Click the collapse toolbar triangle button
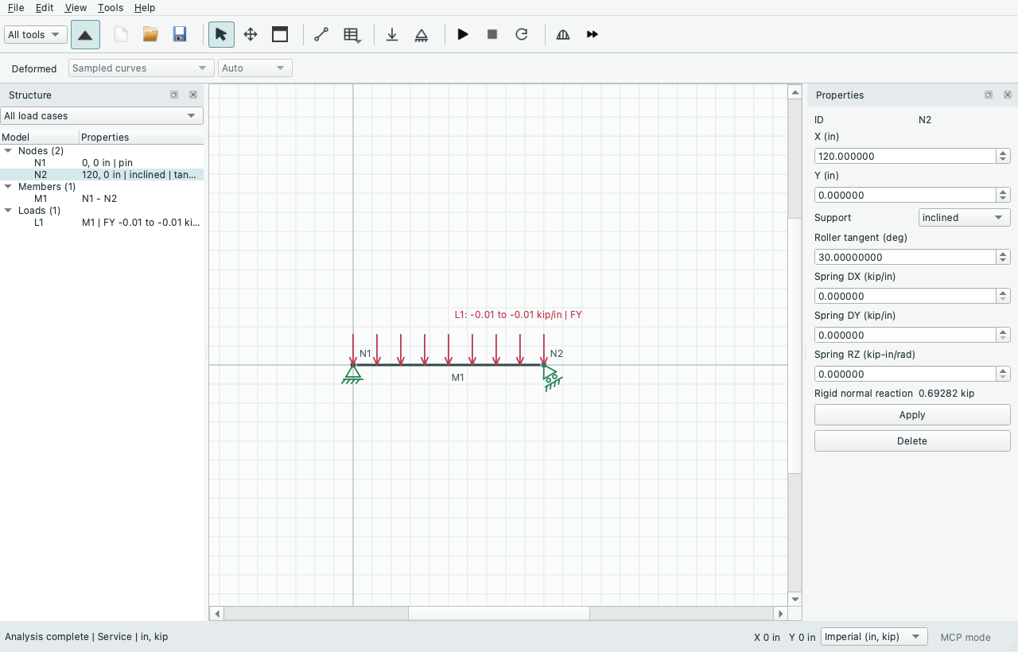 coord(85,35)
